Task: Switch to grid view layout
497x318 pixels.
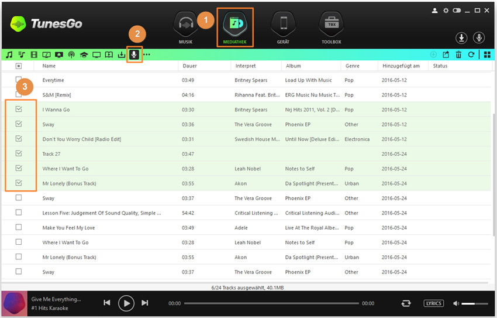Action: [x=487, y=54]
